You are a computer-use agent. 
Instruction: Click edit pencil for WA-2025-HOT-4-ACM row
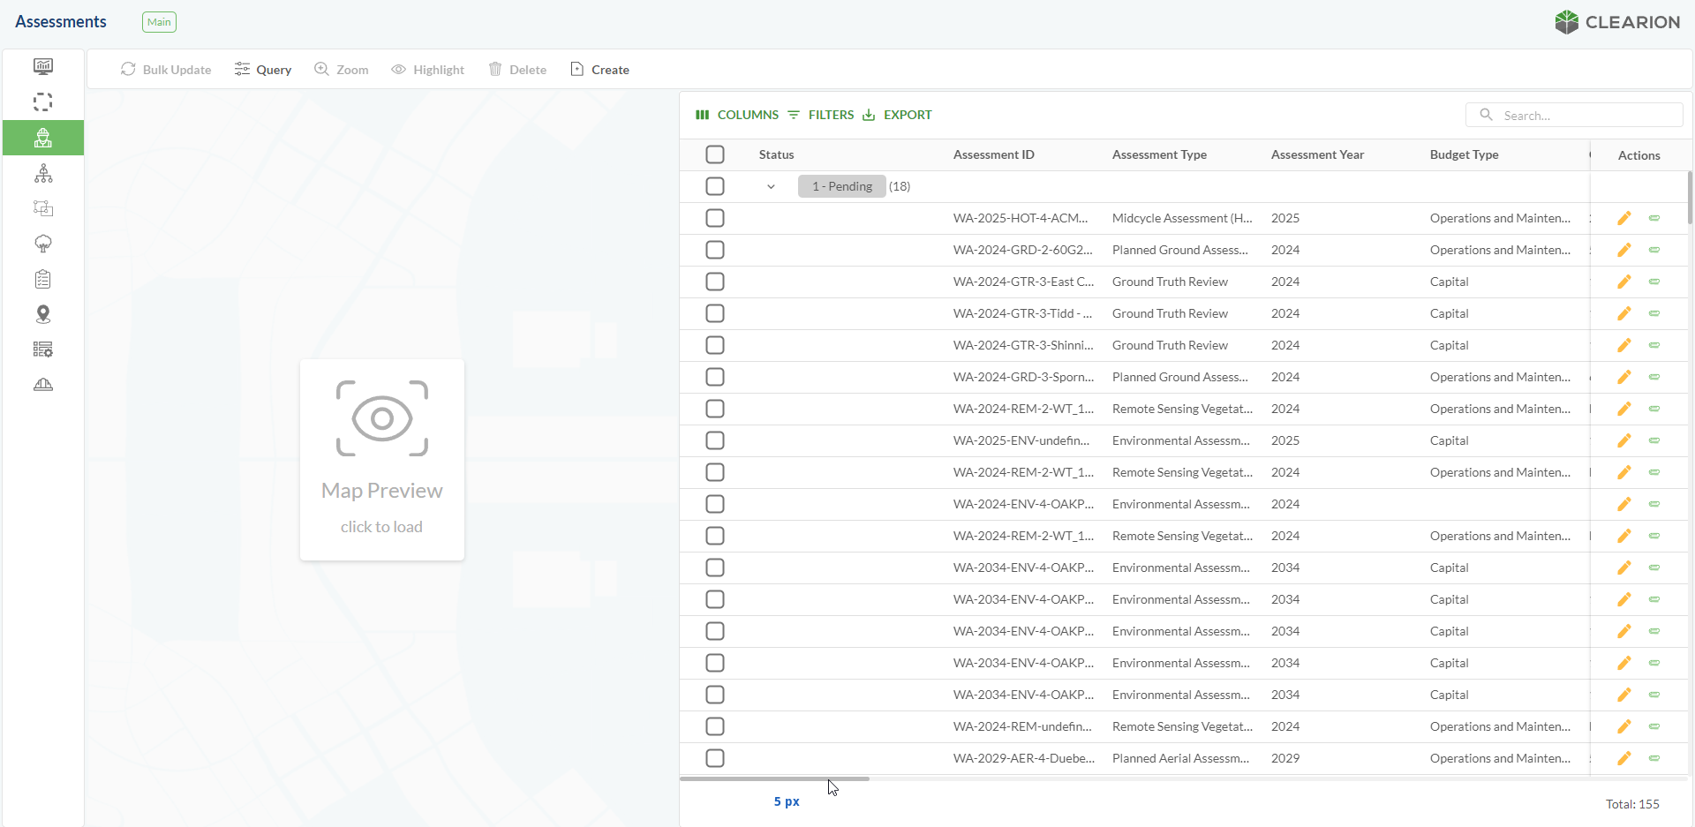(x=1623, y=218)
